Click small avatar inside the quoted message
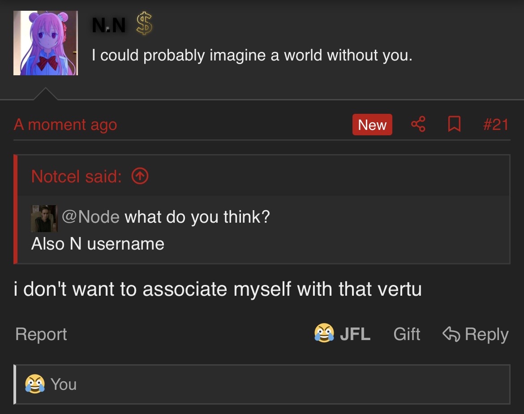 point(44,218)
